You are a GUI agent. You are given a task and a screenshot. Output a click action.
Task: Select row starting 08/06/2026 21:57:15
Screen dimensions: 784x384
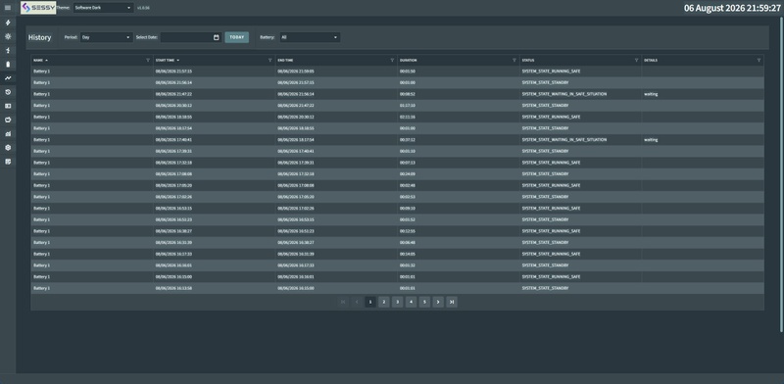(x=397, y=71)
